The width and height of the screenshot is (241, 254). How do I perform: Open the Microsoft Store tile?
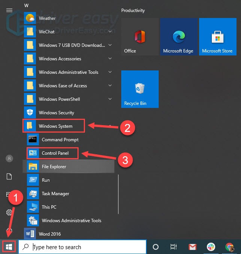pos(218,37)
